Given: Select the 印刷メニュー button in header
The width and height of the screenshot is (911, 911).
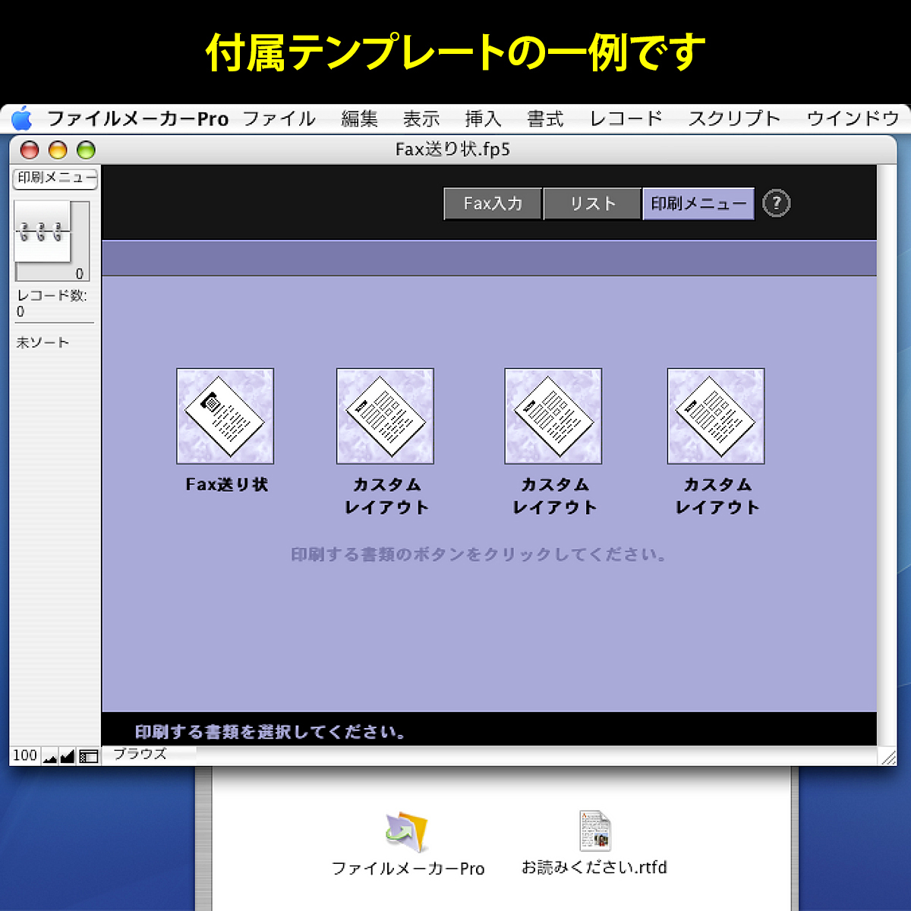Looking at the screenshot, I should pos(698,203).
